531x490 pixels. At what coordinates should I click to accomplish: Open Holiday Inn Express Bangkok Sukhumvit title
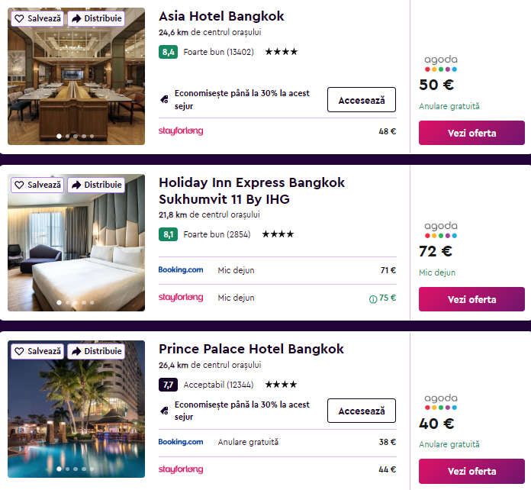(x=252, y=191)
